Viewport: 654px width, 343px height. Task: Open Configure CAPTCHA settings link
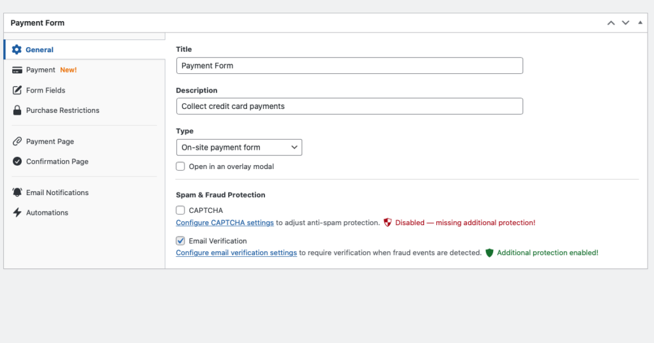pos(225,223)
